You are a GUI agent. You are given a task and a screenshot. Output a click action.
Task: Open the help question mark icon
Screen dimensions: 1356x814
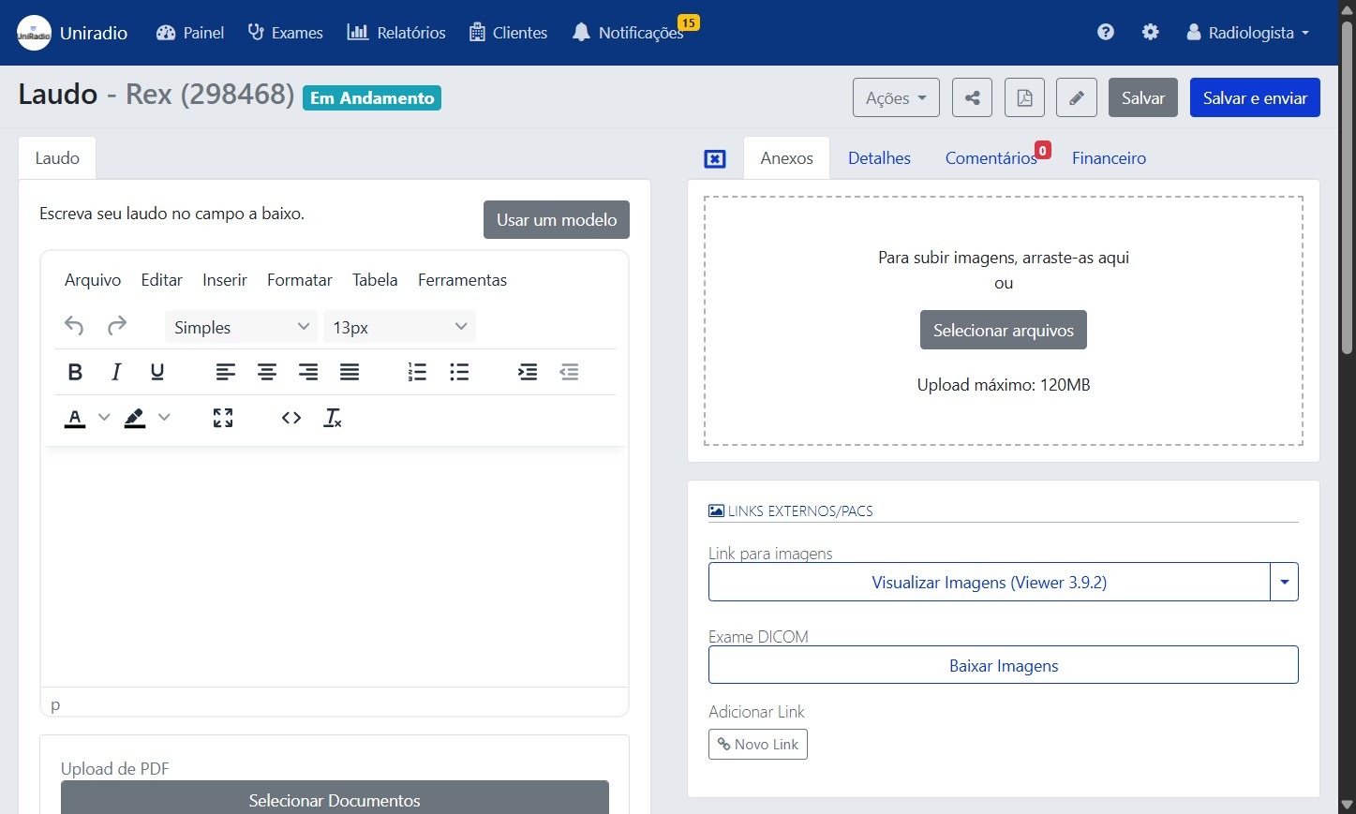1106,32
